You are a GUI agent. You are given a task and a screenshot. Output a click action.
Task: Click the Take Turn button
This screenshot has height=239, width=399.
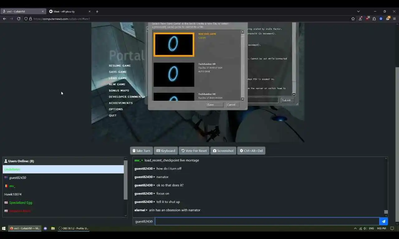[x=141, y=151]
